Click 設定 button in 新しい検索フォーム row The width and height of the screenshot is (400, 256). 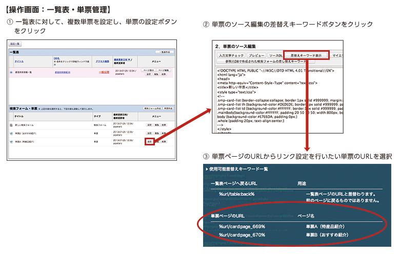(x=150, y=125)
